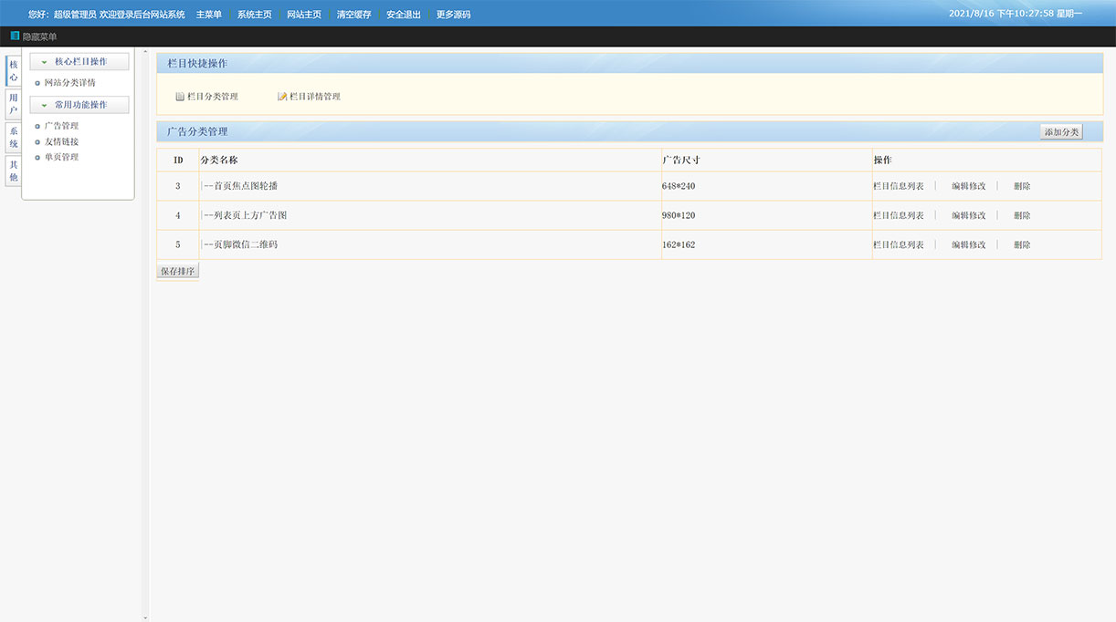
Task: Click 安全退出 in the top menu
Action: coord(404,15)
